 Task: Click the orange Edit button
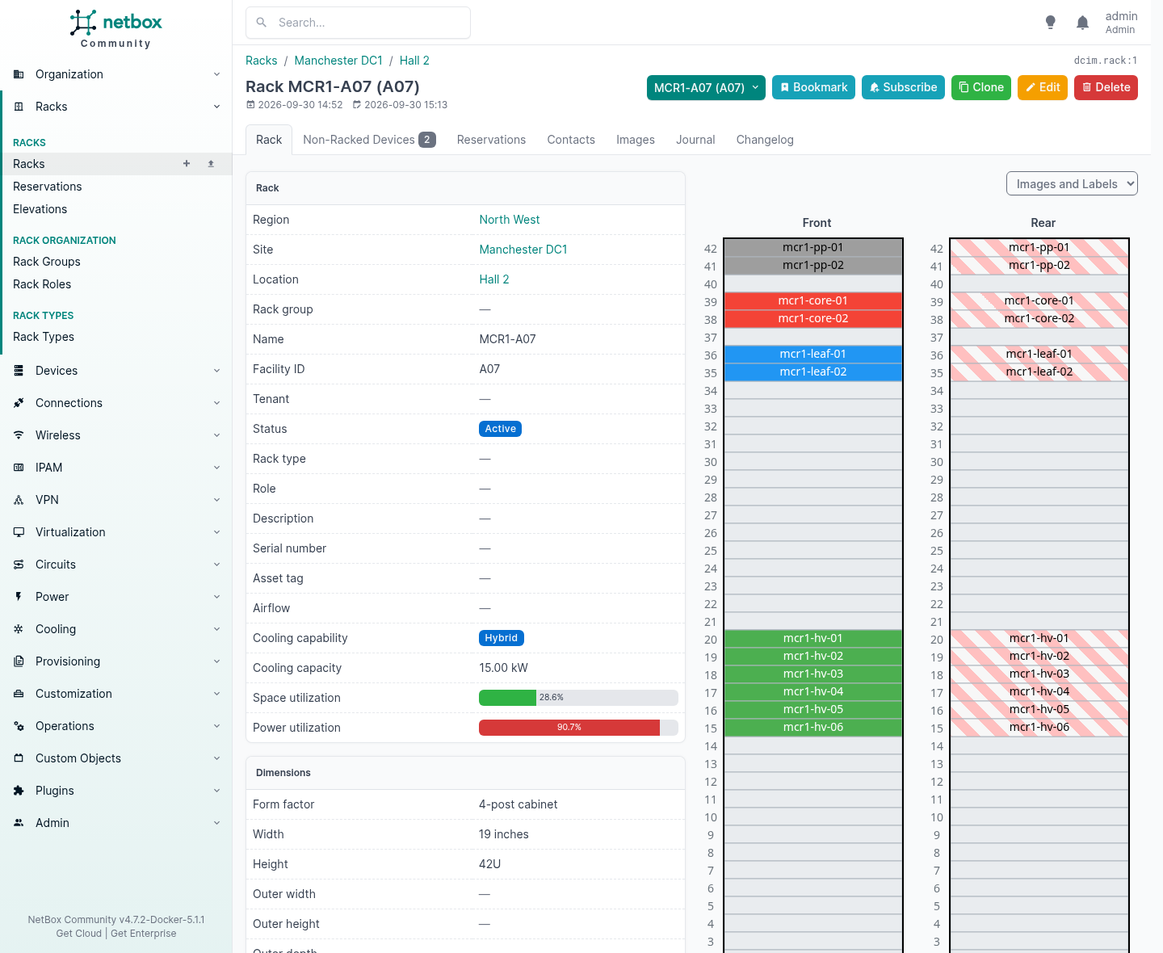click(x=1043, y=87)
